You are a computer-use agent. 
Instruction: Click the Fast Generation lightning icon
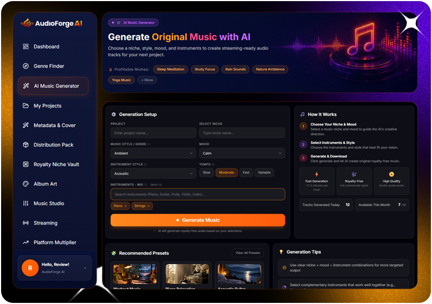(316, 174)
